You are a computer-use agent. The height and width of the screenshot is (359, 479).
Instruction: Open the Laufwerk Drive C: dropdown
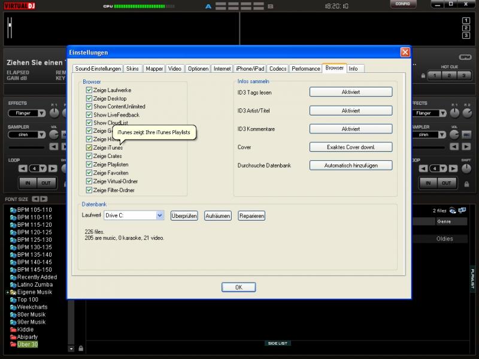(160, 215)
